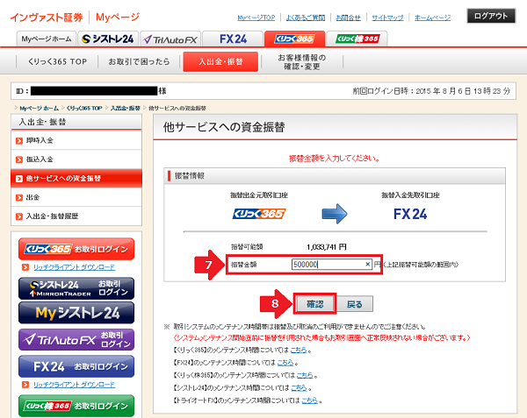Viewport: 527px width, 418px height.
Task: Switch to the Myページホーム tab
Action: [47, 39]
